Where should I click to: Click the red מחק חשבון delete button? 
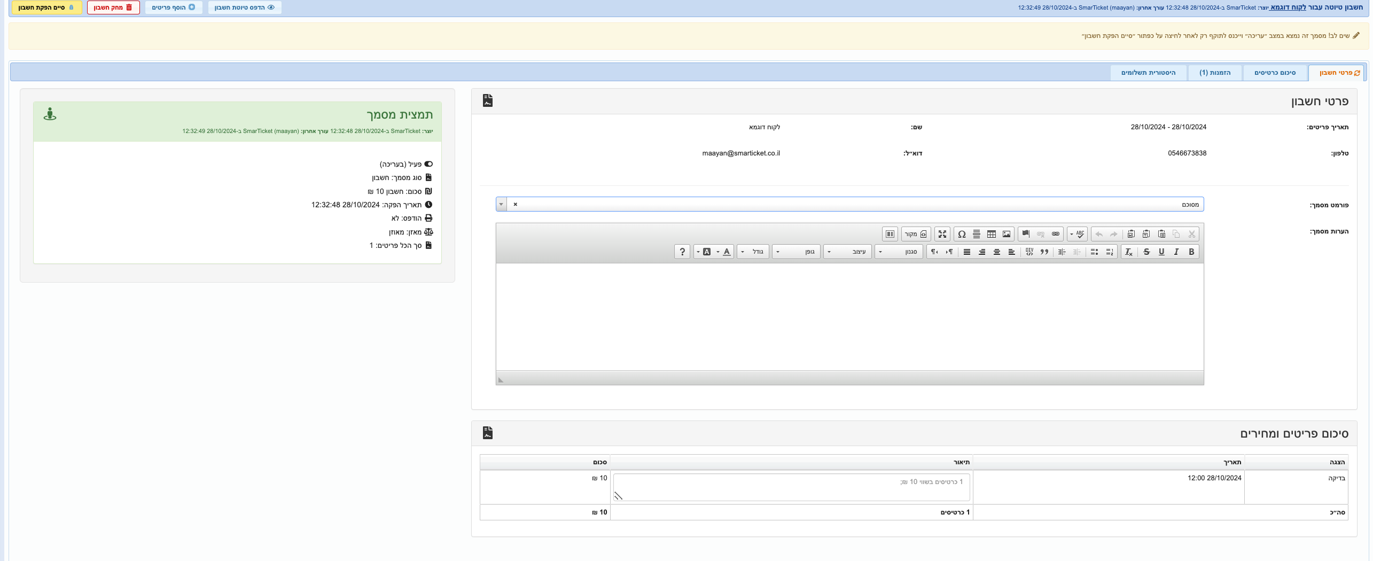(x=113, y=7)
